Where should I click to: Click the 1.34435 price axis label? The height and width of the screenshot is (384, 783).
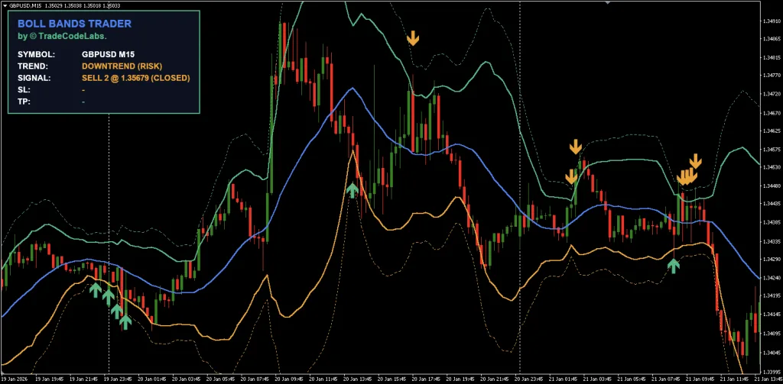tap(772, 204)
